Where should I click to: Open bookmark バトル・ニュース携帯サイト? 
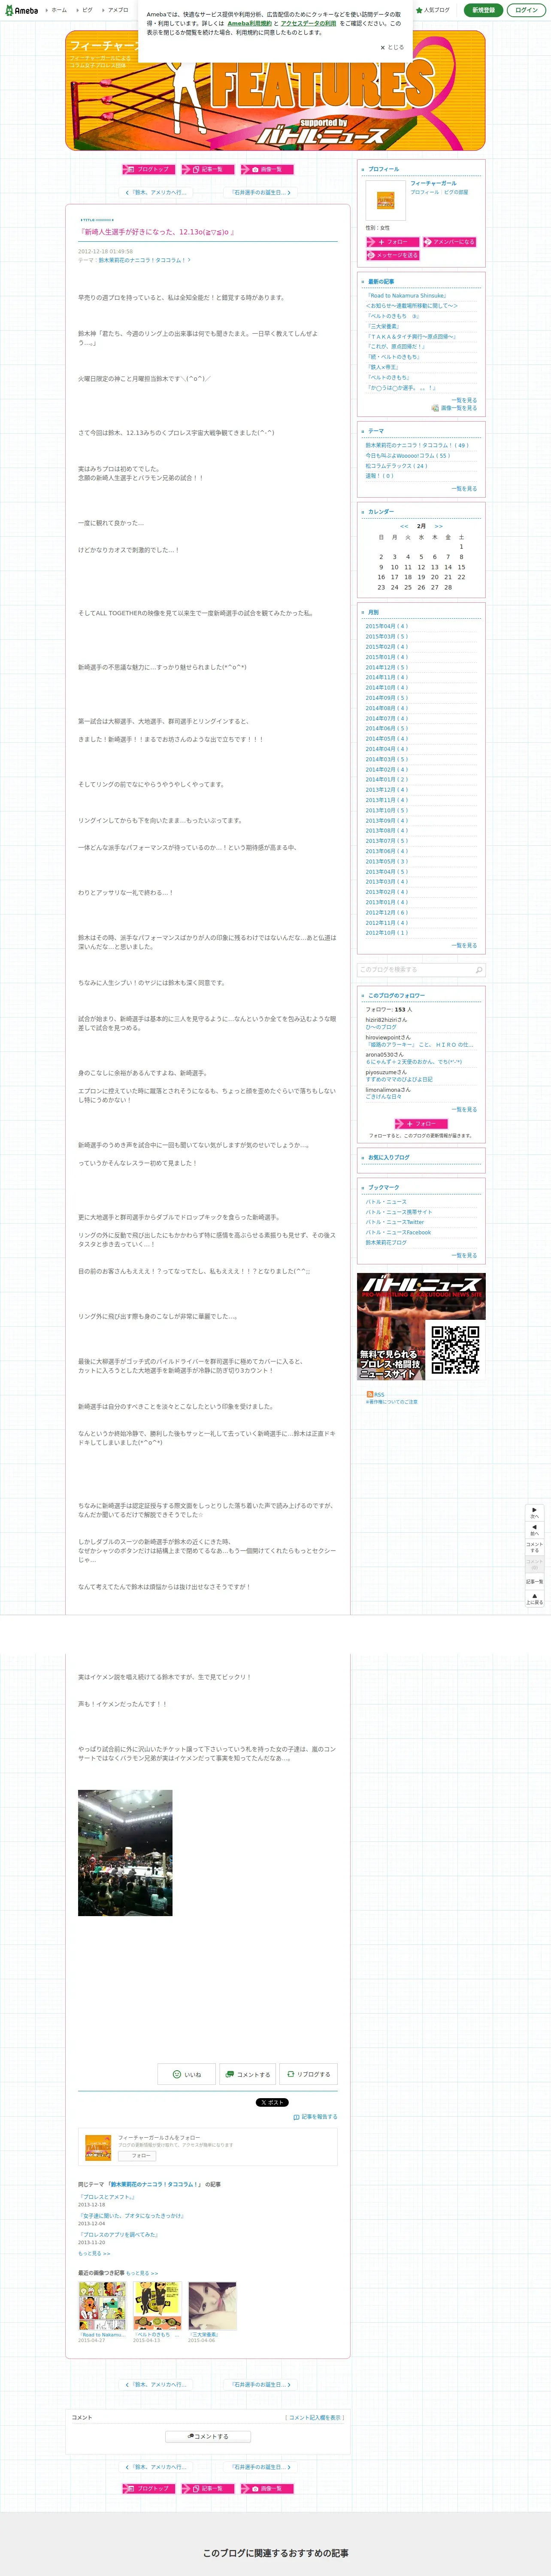click(399, 1212)
